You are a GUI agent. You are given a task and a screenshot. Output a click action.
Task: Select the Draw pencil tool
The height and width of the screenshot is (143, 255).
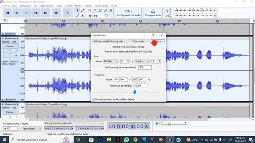[x=77, y=15]
